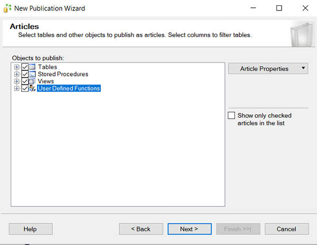Toggle the Views checkbox

tap(24, 81)
